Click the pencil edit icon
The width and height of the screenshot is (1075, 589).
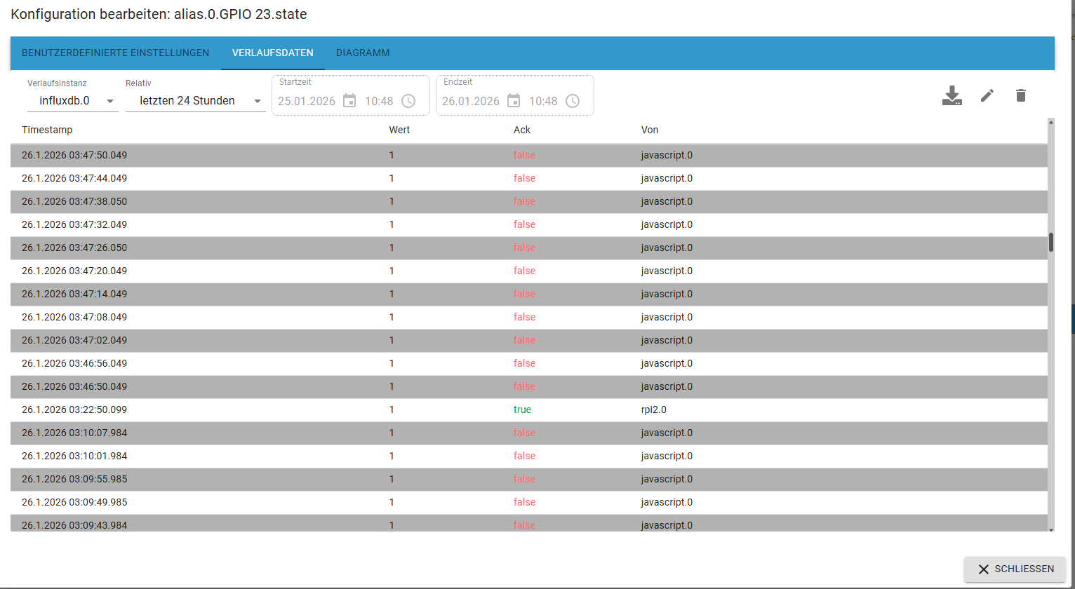pyautogui.click(x=987, y=95)
